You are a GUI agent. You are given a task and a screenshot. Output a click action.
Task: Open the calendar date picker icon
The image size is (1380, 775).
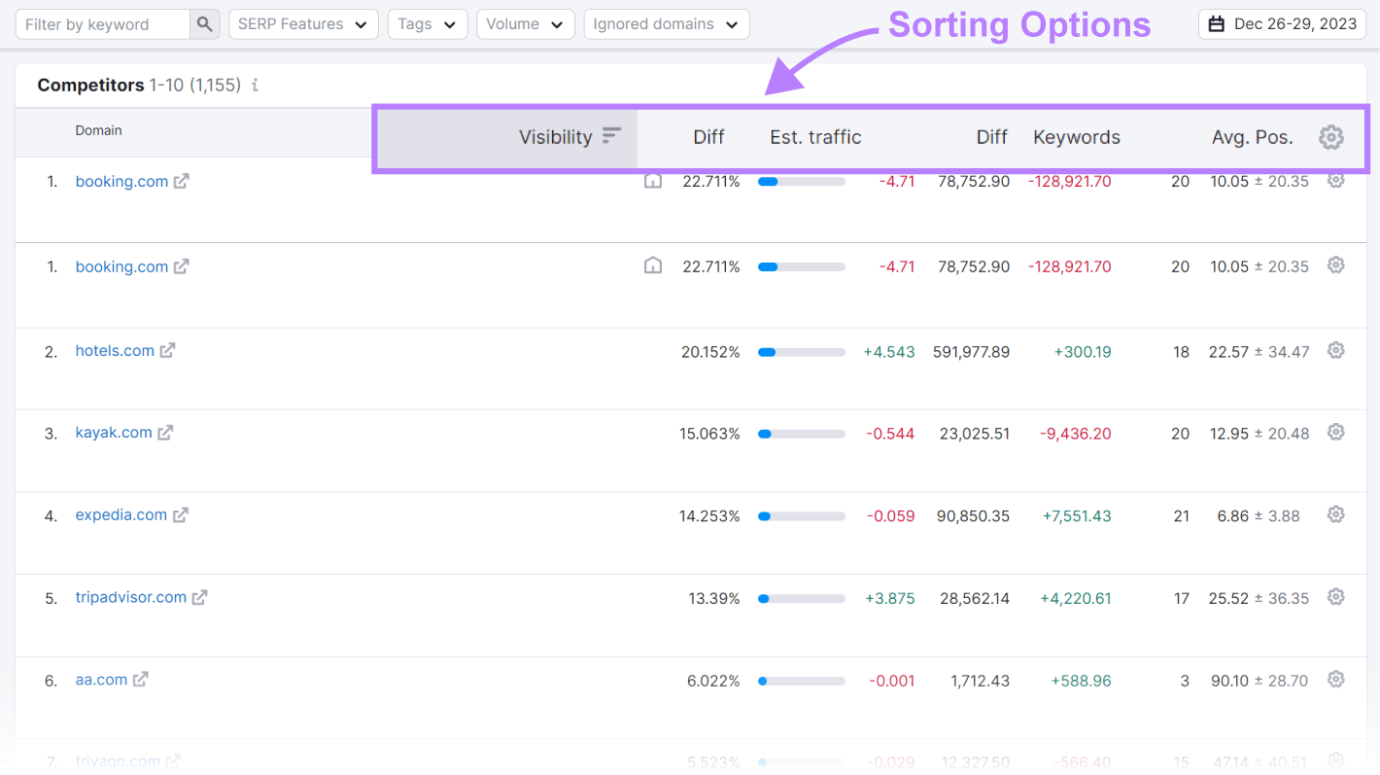1217,23
